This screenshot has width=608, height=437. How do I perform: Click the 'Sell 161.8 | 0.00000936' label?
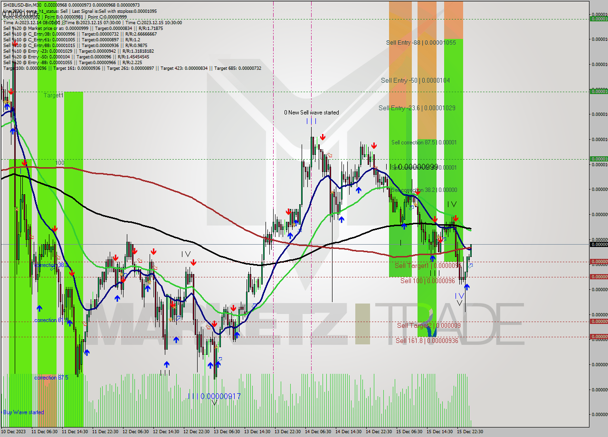click(x=427, y=341)
